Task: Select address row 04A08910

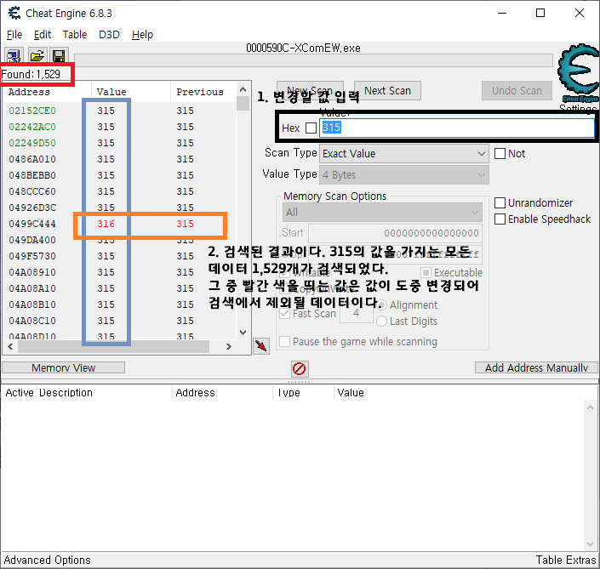Action: (120, 272)
